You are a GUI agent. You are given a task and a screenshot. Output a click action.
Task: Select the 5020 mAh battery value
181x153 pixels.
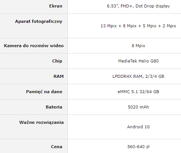point(138,107)
